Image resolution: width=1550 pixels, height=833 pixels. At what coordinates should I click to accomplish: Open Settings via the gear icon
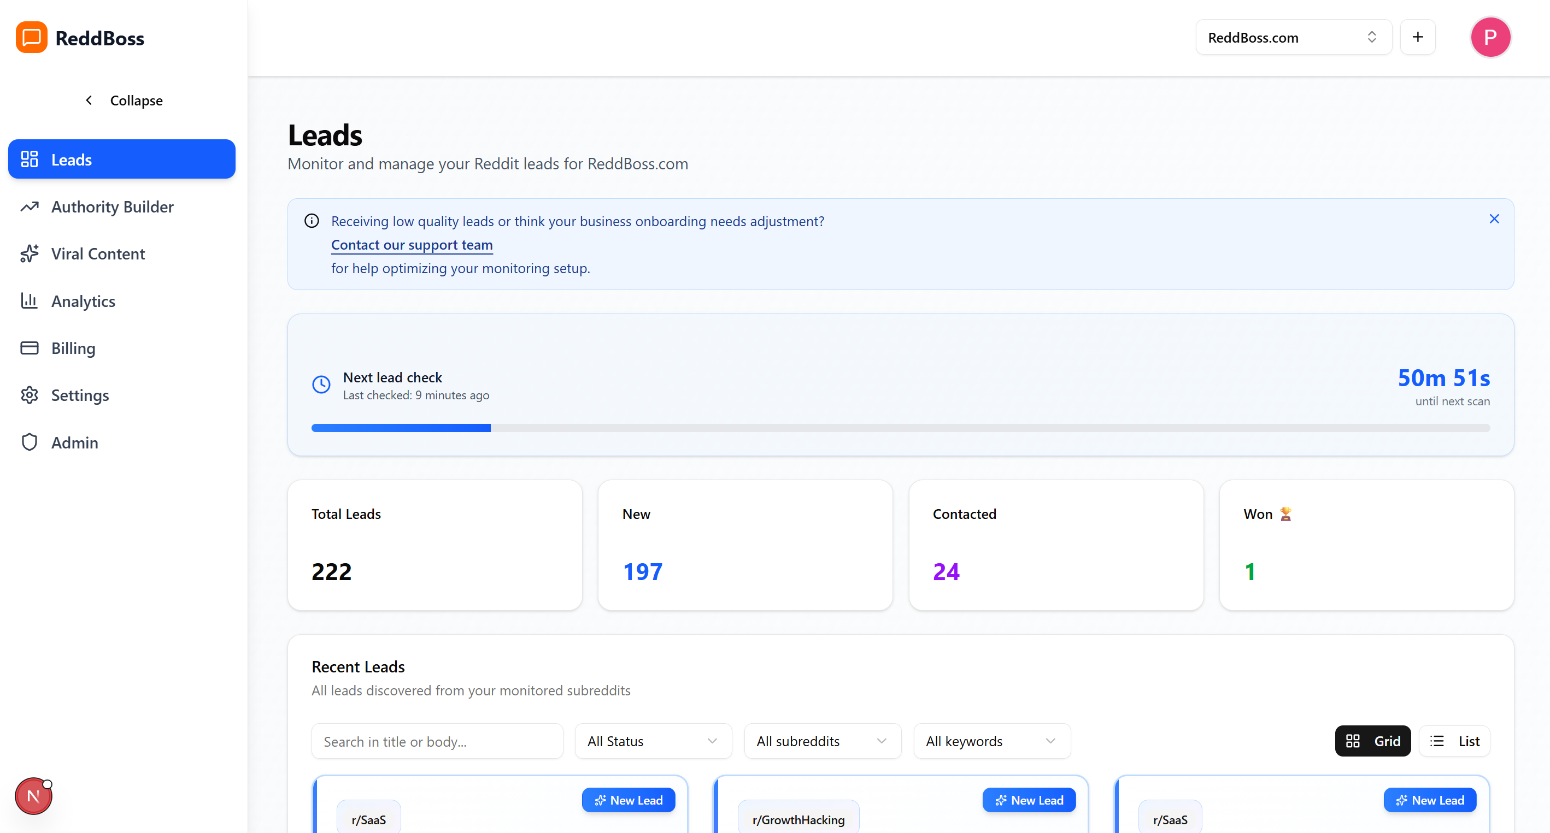pos(30,395)
